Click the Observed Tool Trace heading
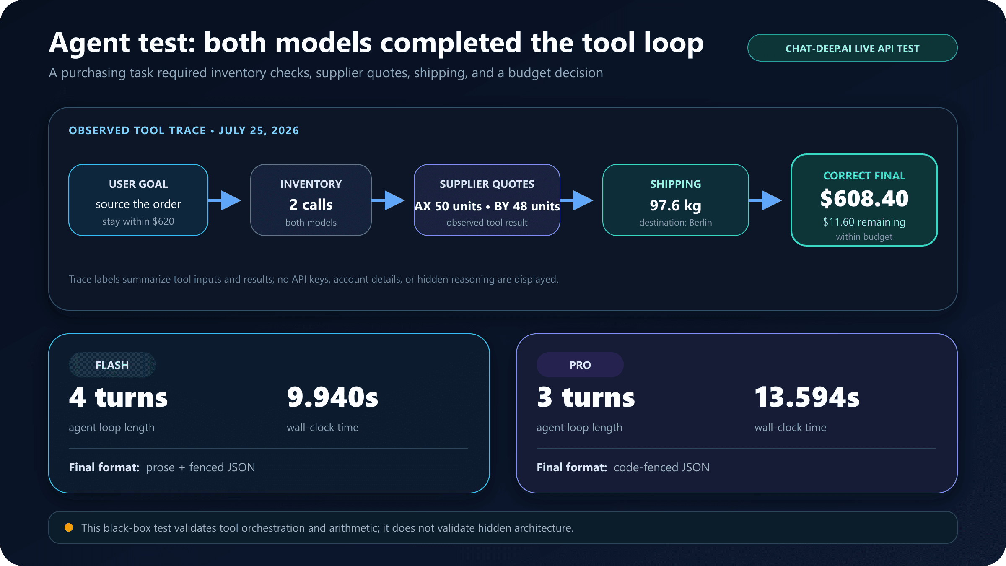The image size is (1006, 566). click(184, 130)
